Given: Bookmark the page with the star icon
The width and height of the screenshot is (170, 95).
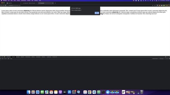Looking at the screenshot, I should (x=155, y=5).
